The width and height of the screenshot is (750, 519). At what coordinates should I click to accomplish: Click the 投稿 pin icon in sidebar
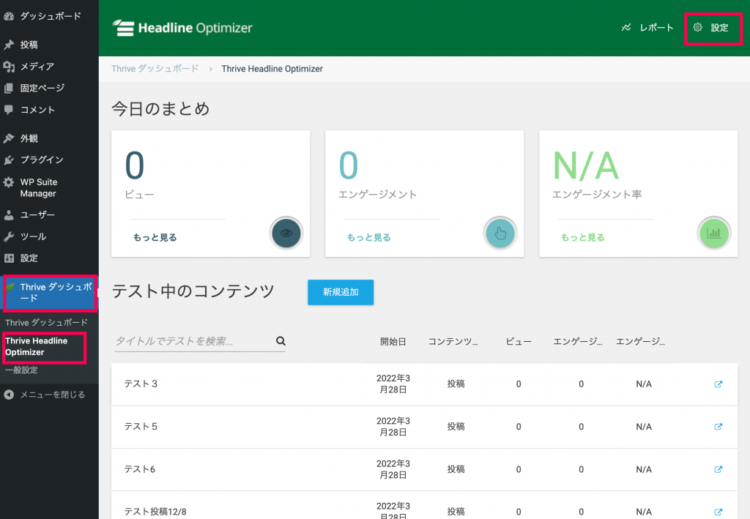tap(9, 45)
